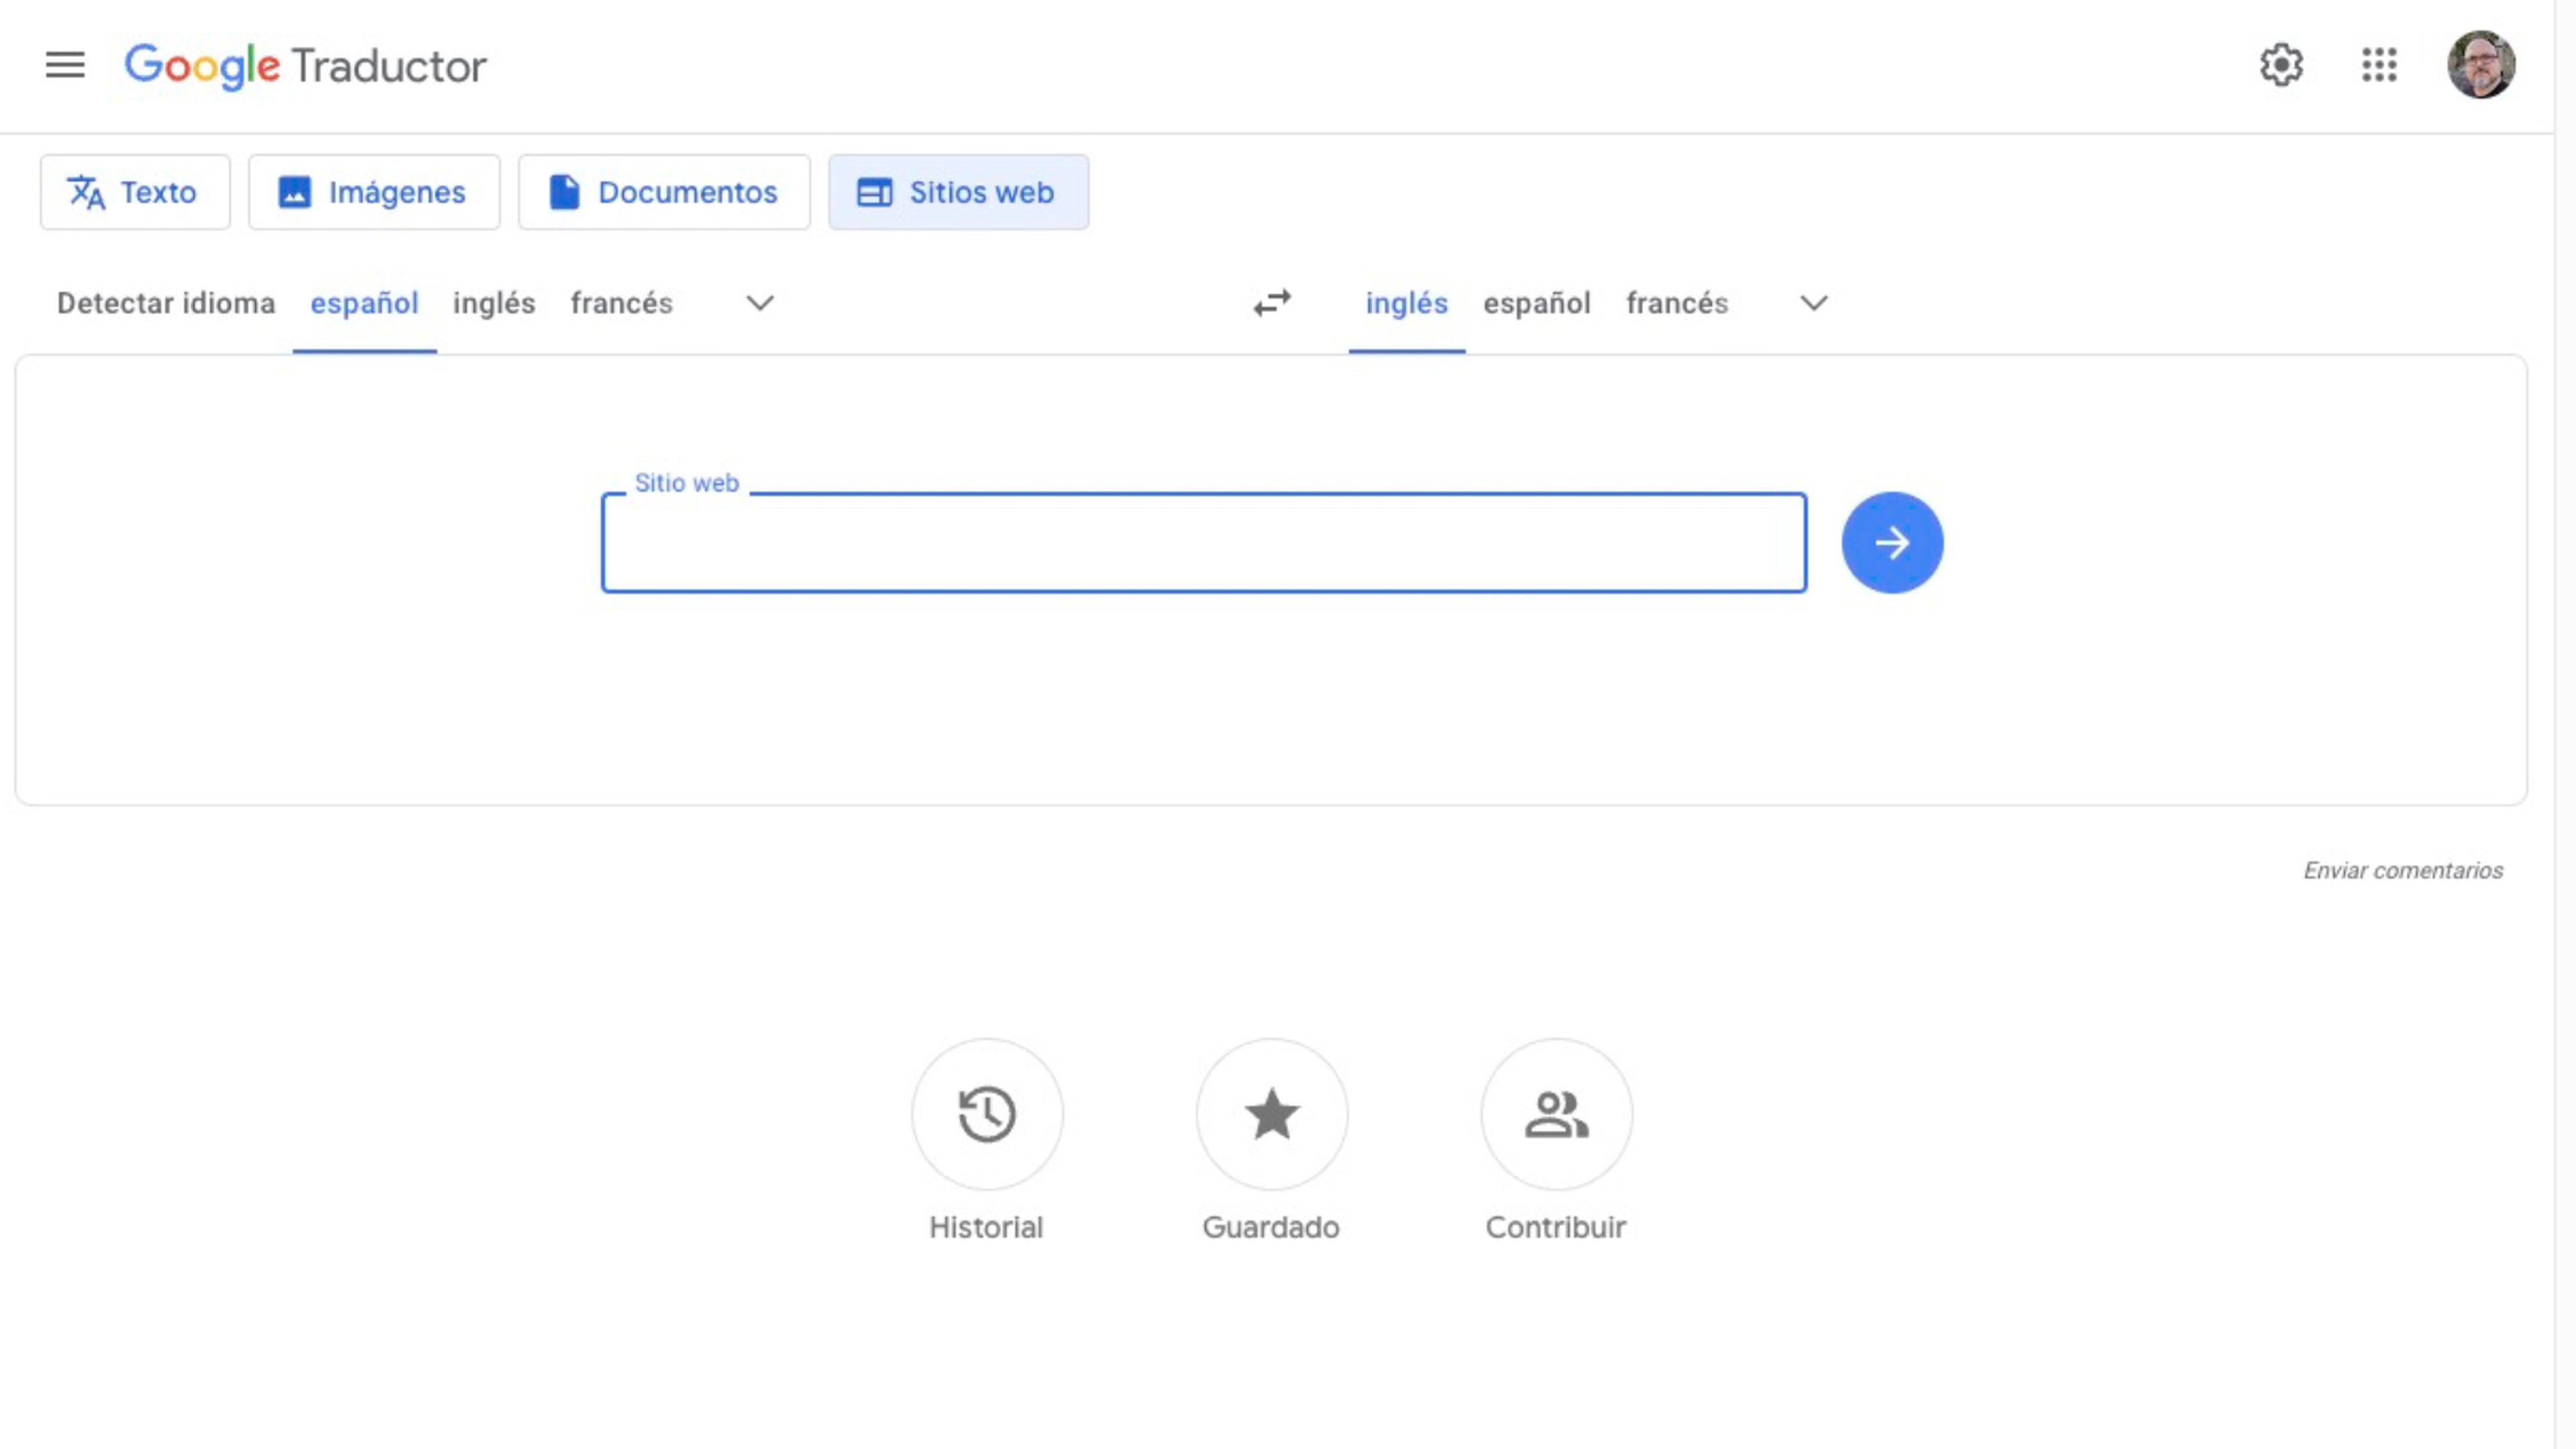Switch to the Imágenes tab

pos(374,192)
